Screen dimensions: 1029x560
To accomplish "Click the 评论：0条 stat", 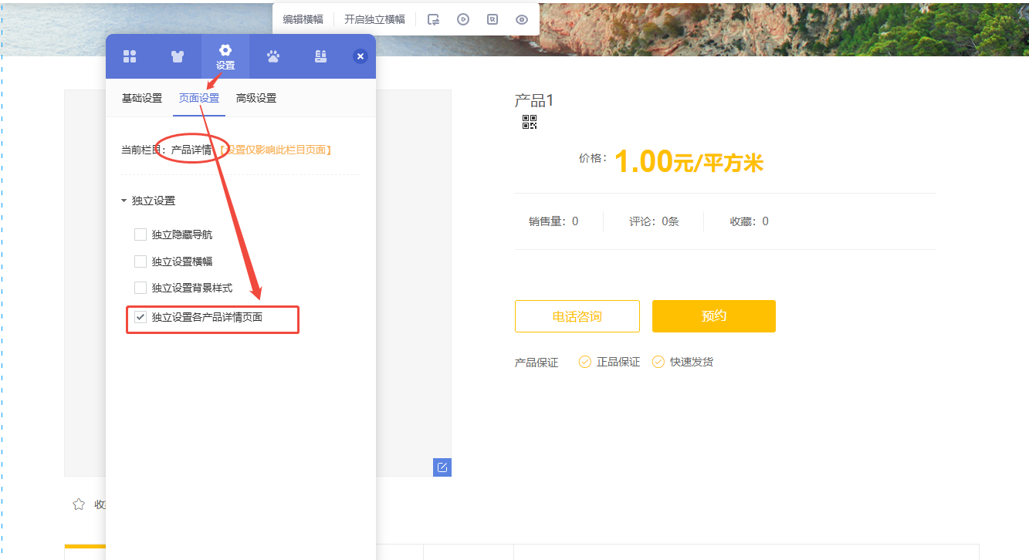I will pyautogui.click(x=654, y=221).
